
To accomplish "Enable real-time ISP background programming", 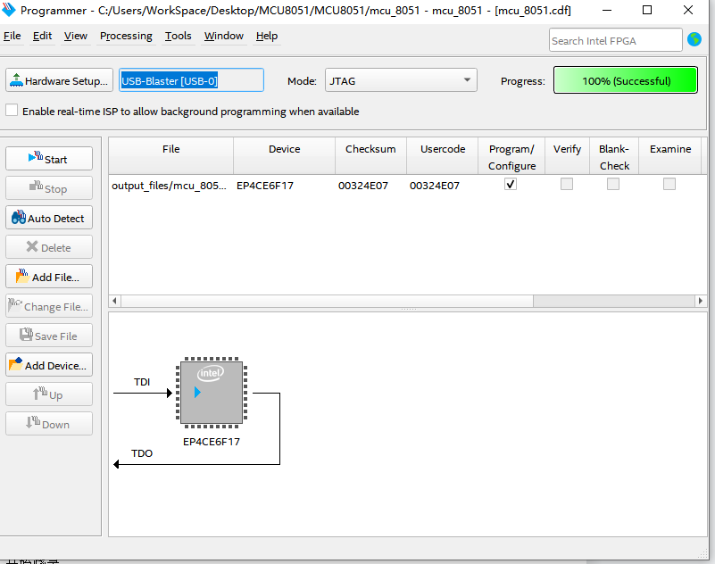I will point(12,112).
